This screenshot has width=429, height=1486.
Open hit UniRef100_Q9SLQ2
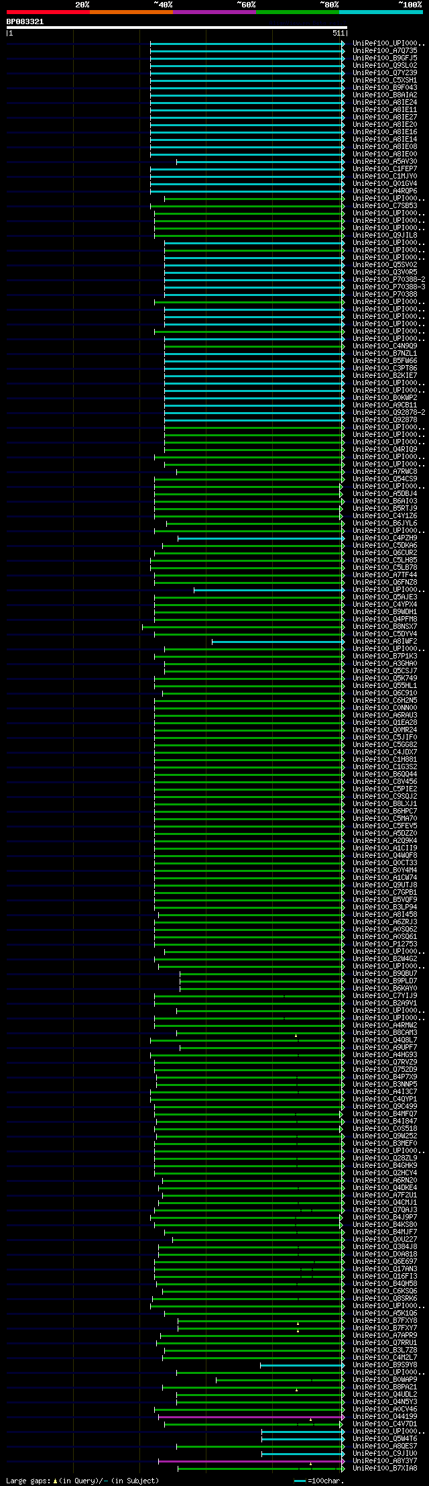(x=385, y=65)
